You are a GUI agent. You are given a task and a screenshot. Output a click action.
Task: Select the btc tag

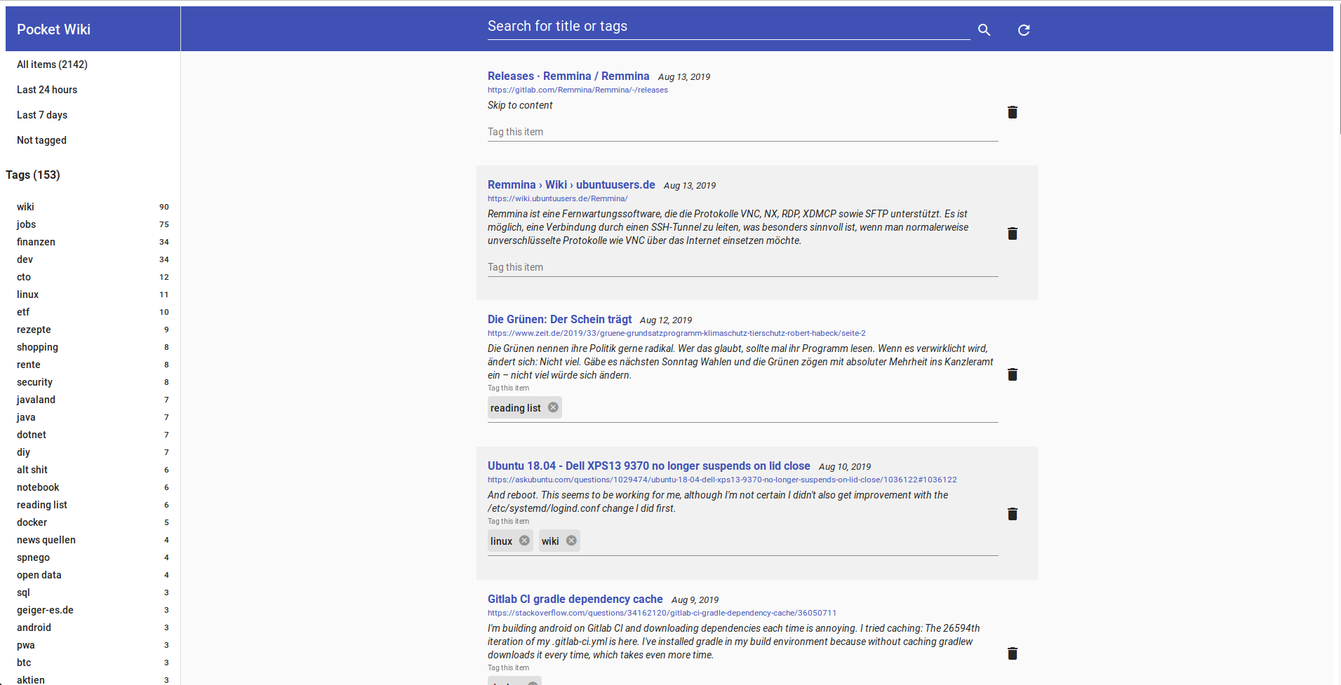[93, 663]
